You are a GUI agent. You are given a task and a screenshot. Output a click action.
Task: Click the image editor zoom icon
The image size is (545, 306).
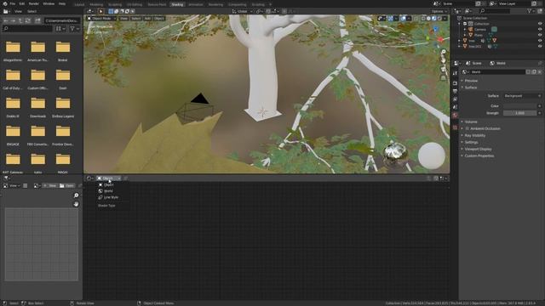tap(76, 195)
